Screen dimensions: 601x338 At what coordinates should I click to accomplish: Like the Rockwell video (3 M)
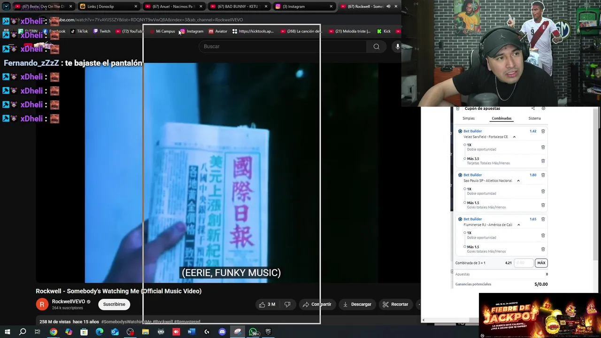click(x=267, y=304)
